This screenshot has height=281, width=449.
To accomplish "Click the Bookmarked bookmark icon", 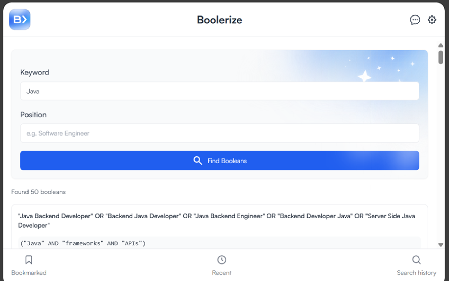I will tap(29, 260).
